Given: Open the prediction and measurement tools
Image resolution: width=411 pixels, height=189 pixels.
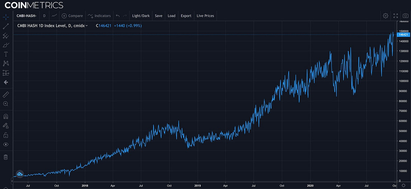Looking at the screenshot, I should 6,72.
